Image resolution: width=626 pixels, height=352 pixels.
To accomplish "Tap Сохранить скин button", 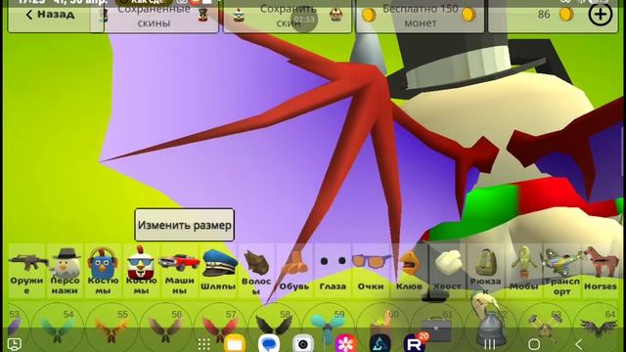I will coord(288,16).
